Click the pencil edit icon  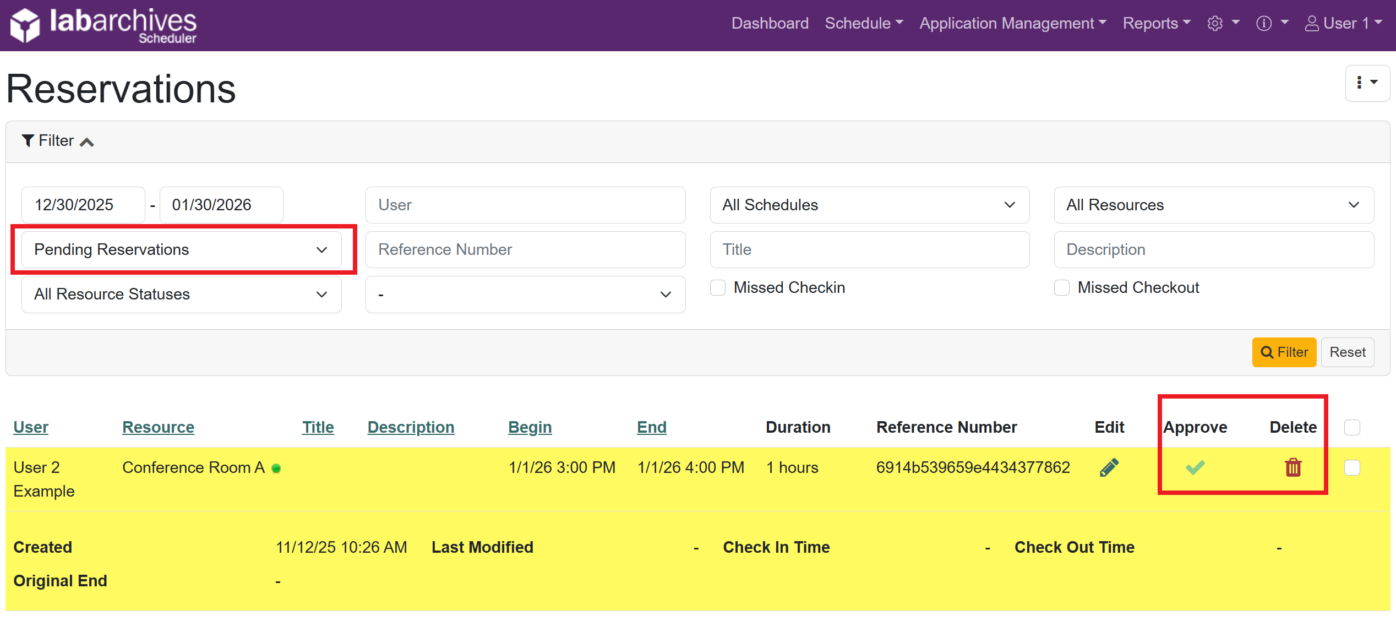pyautogui.click(x=1109, y=467)
